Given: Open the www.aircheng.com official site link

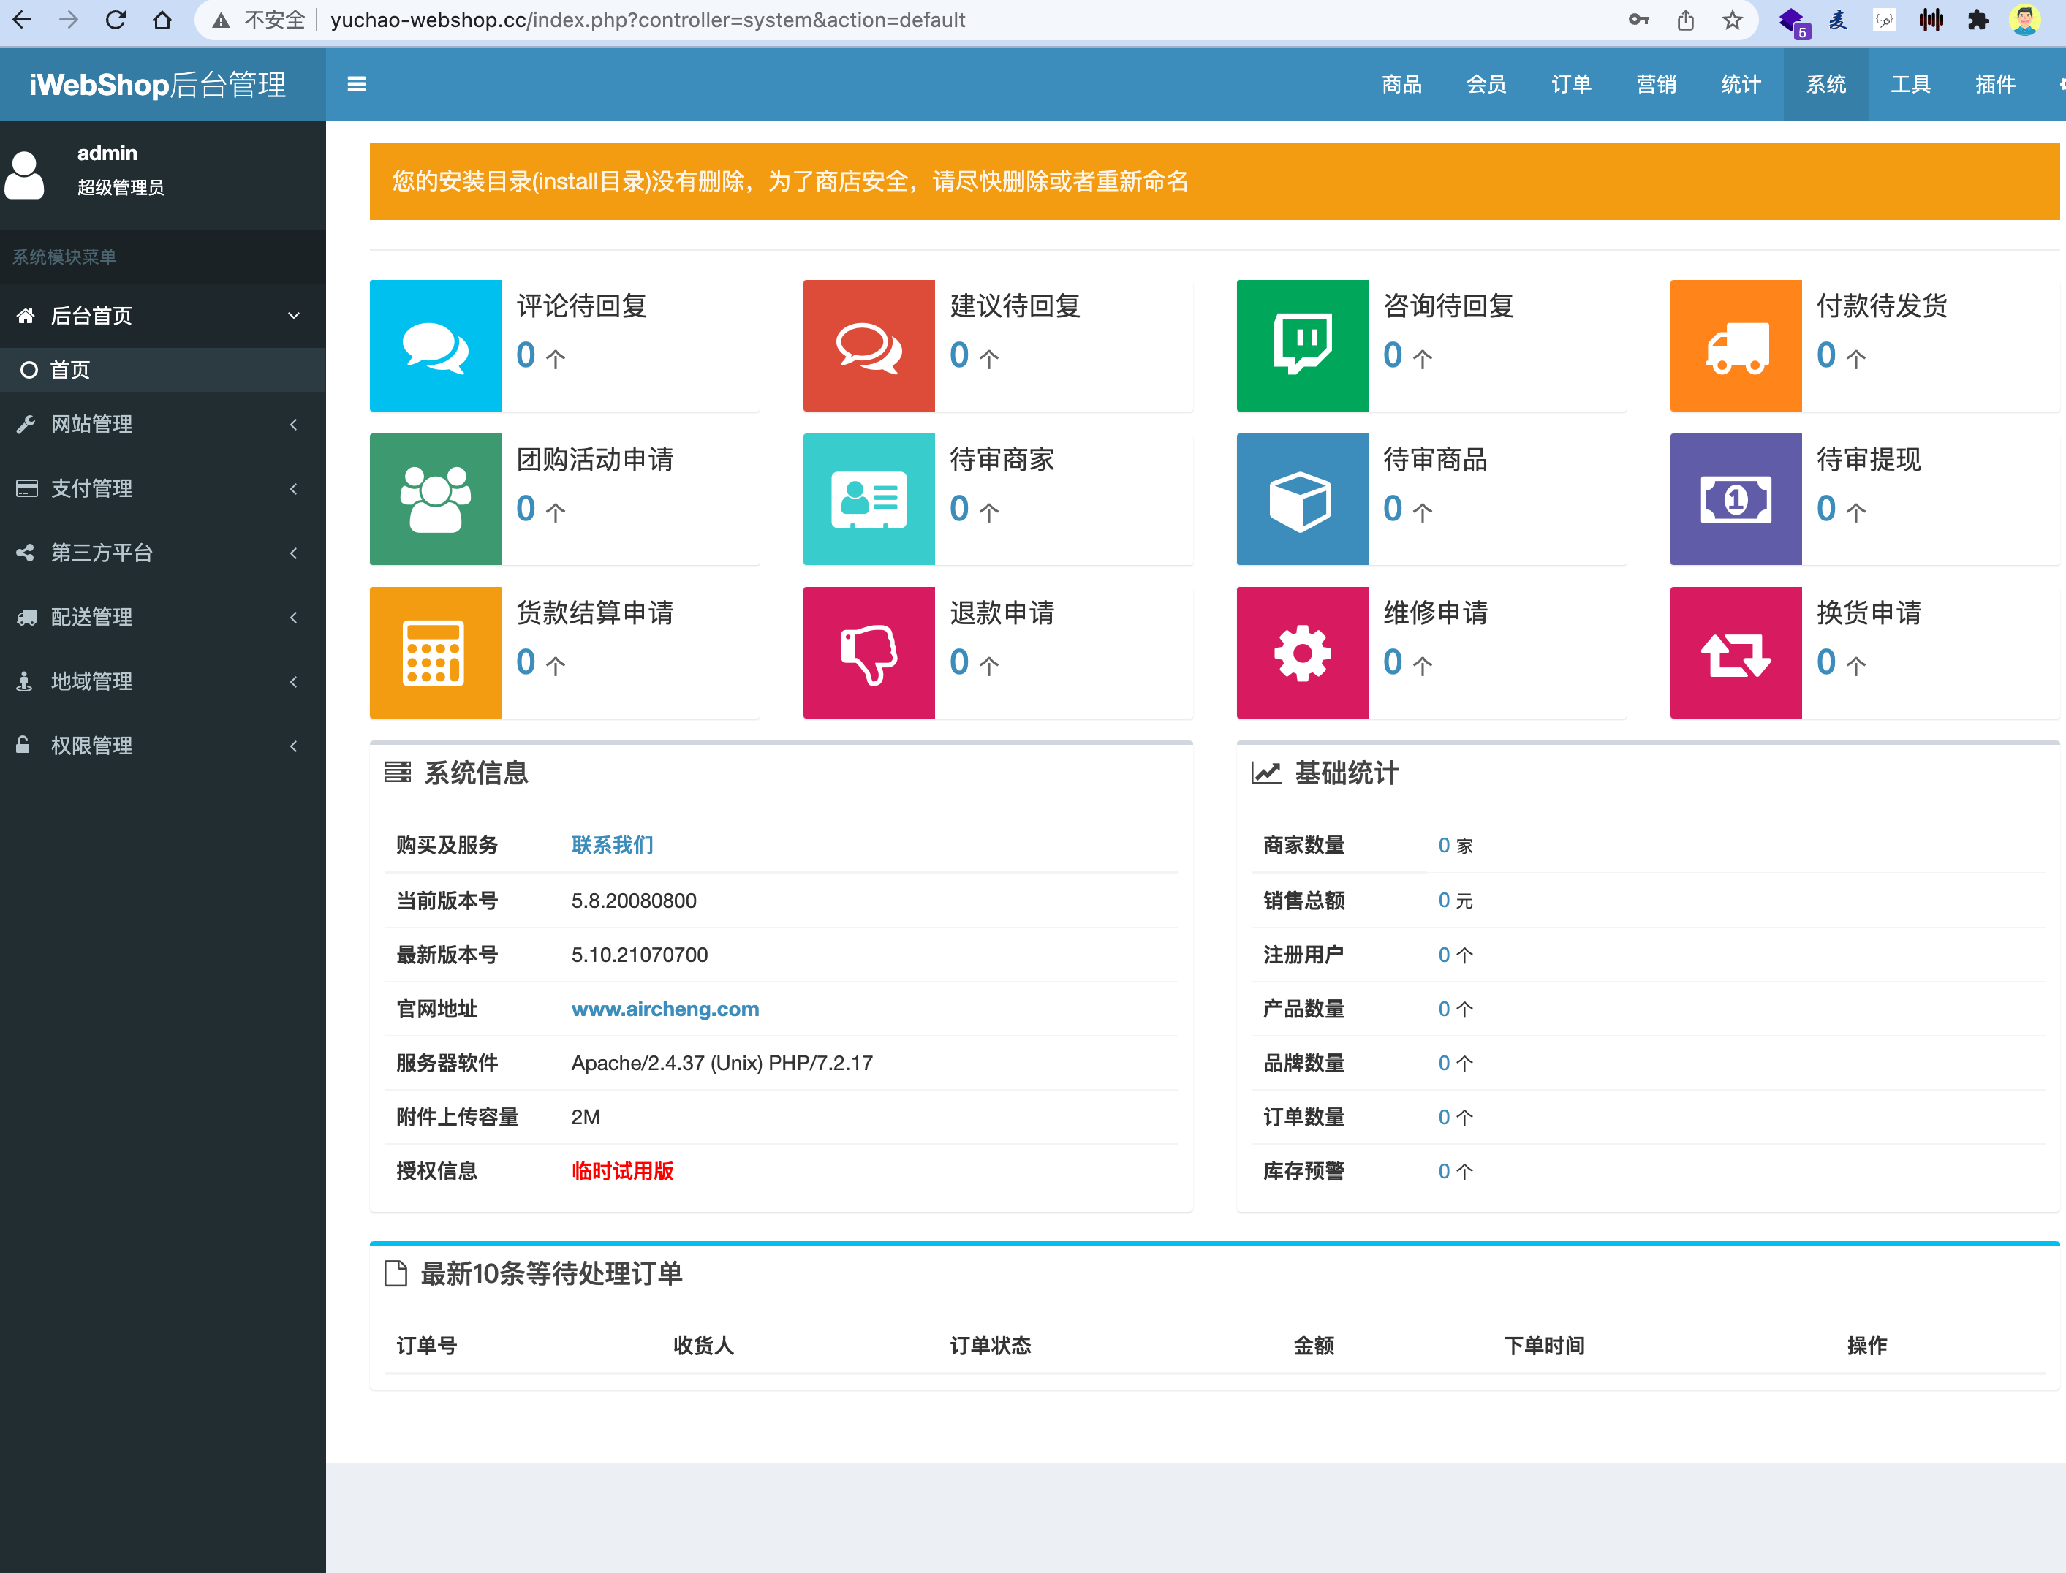Looking at the screenshot, I should (x=665, y=1009).
